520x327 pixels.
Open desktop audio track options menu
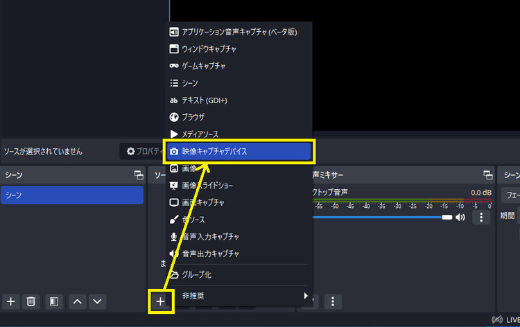tap(481, 218)
